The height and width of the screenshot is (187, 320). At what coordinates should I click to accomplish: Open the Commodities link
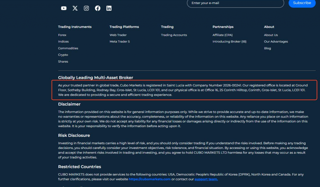(68, 48)
